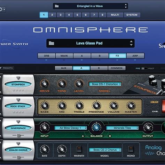Adjust the Innerspace mini slider

tap(18, 135)
